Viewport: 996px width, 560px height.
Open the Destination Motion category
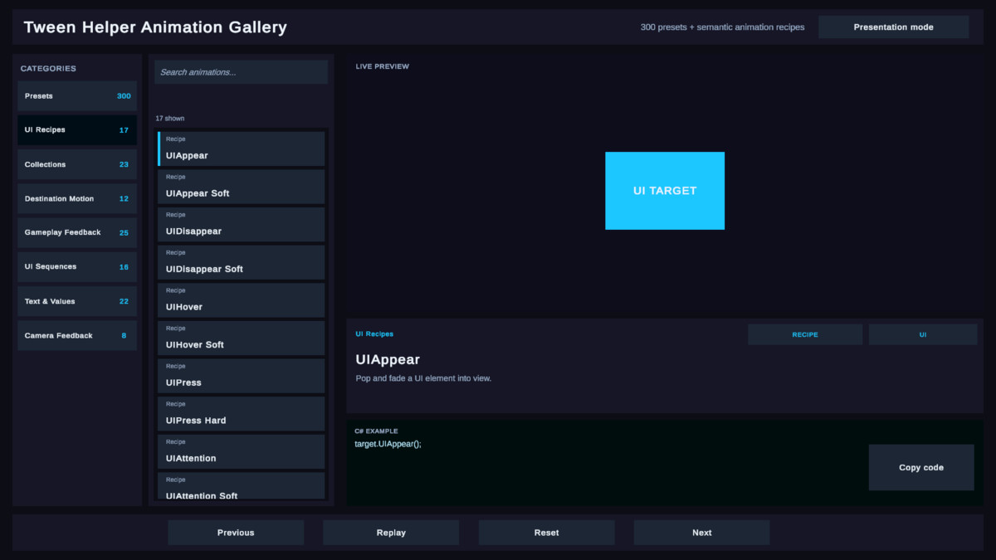click(77, 199)
